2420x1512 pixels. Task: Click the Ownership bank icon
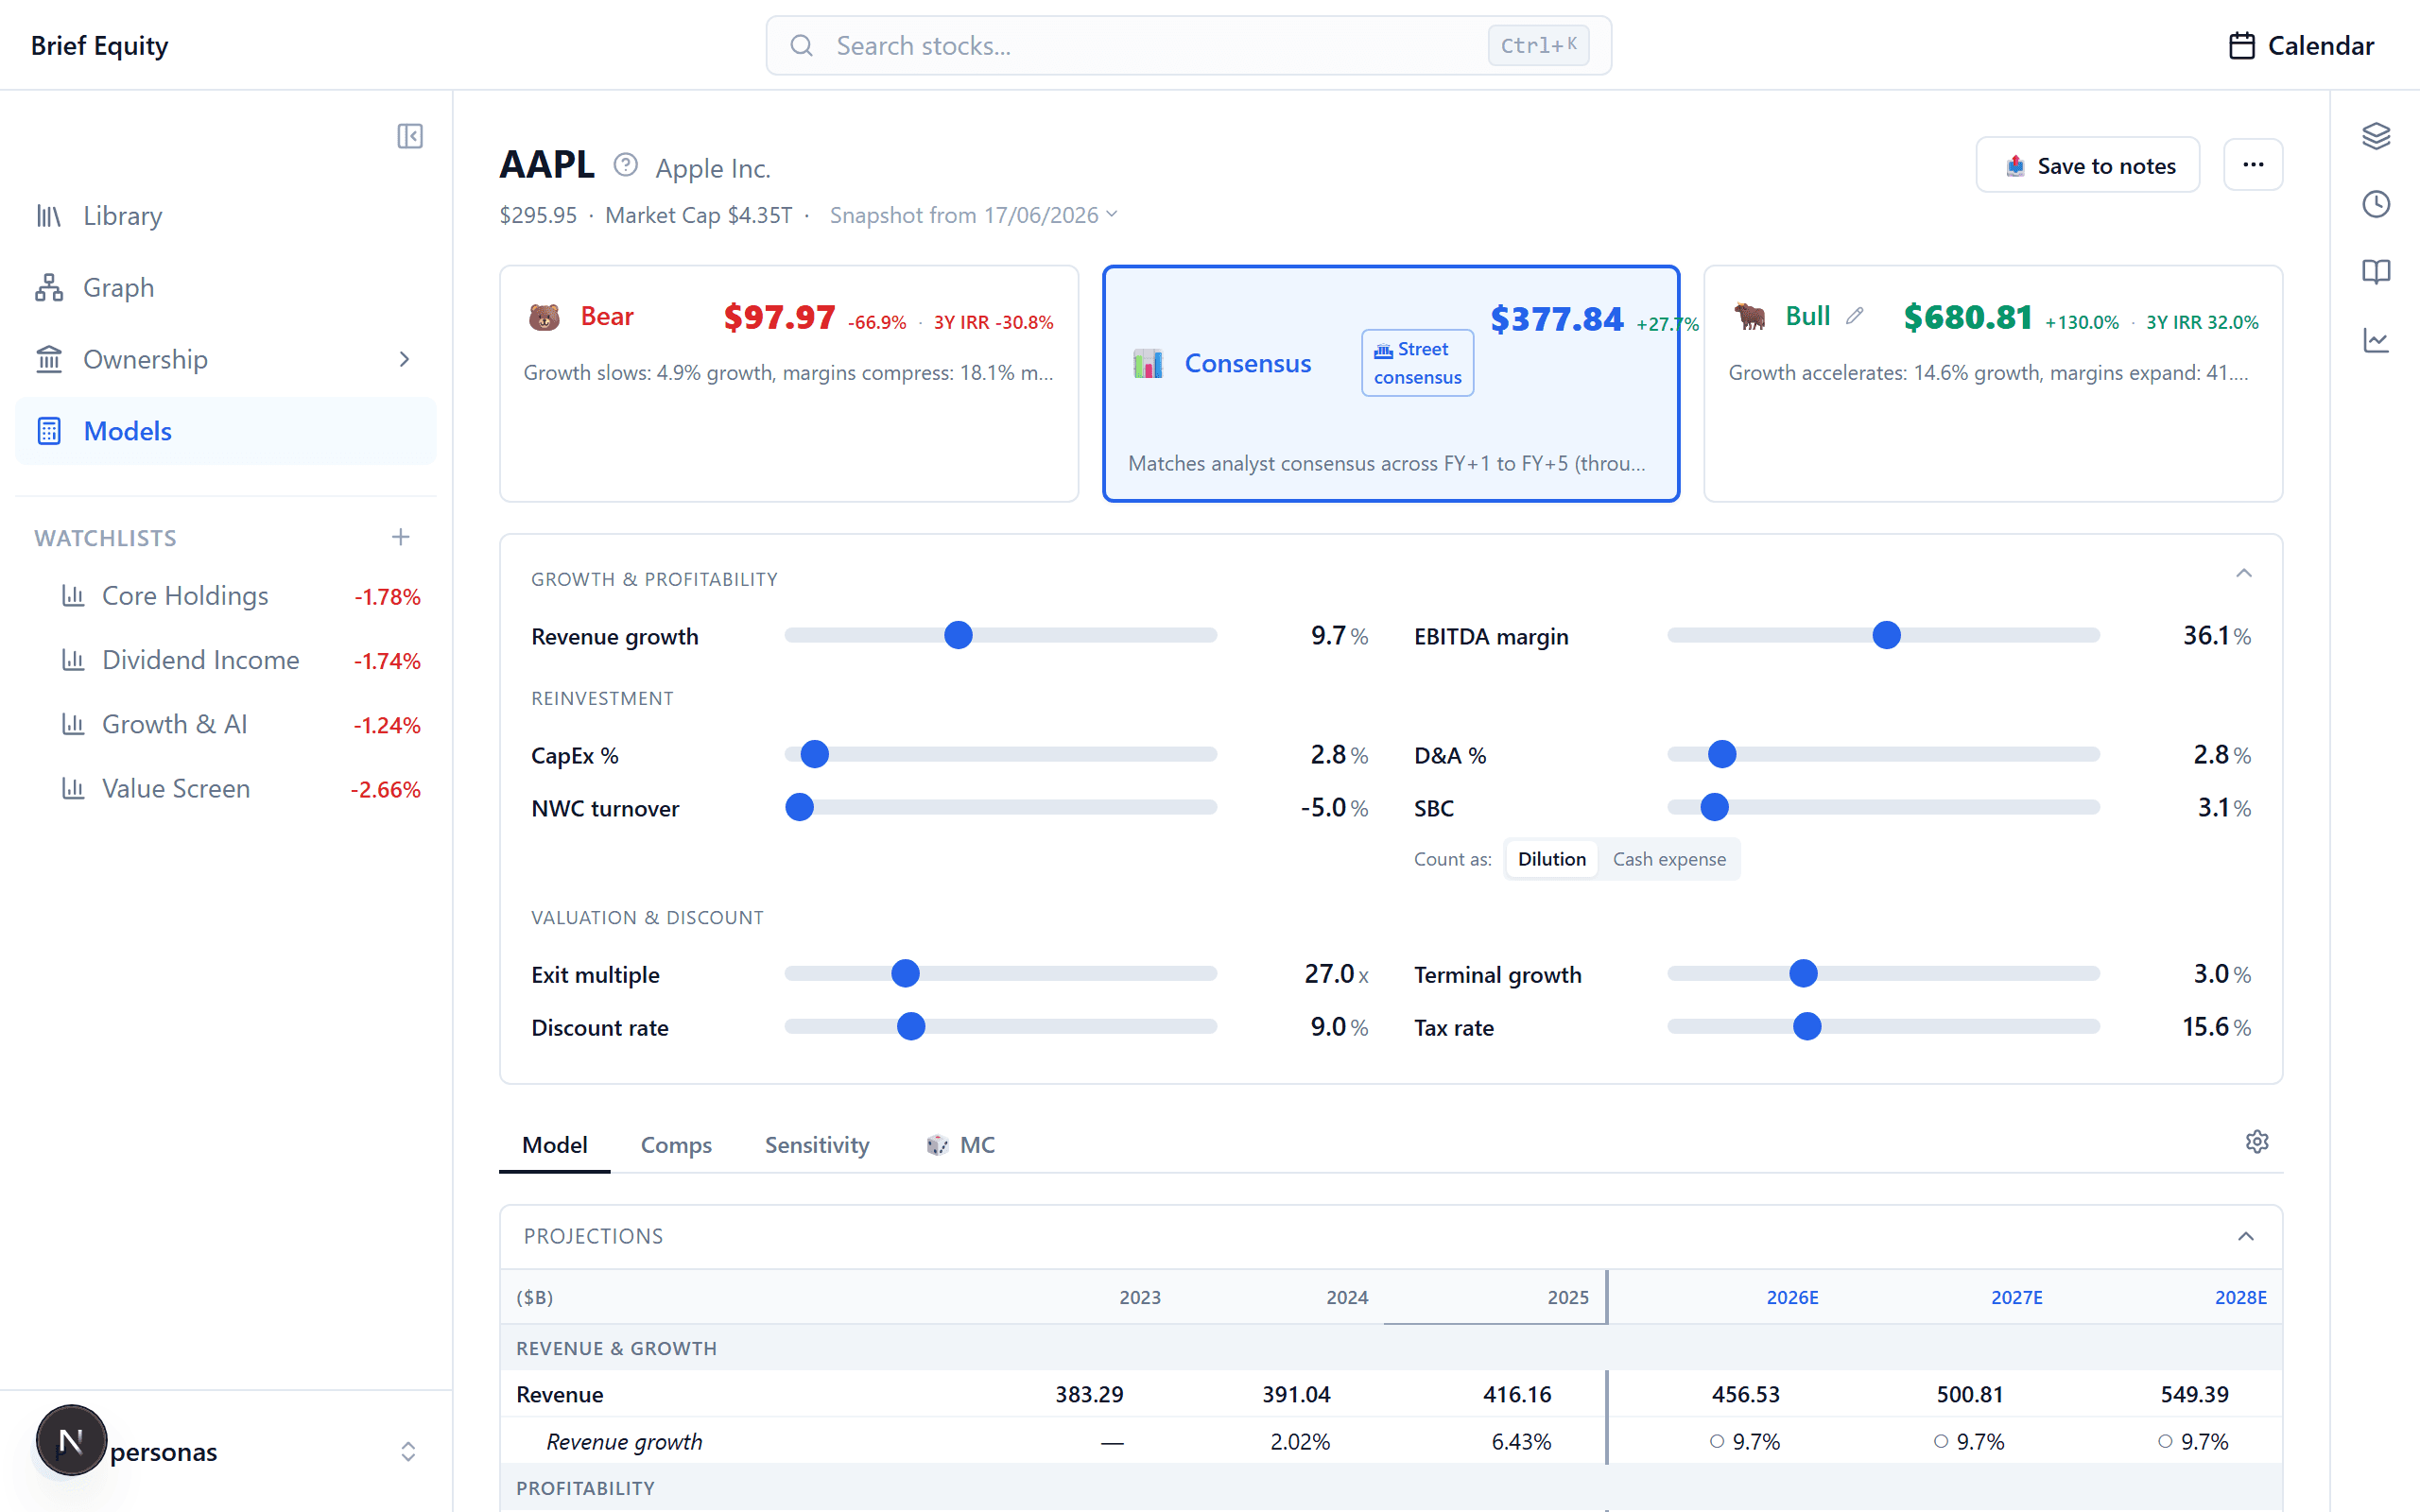point(49,359)
